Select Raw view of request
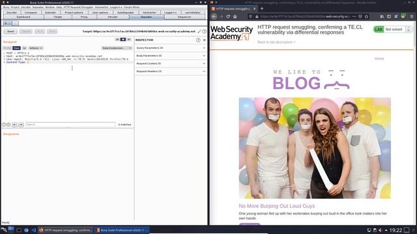 (16, 48)
